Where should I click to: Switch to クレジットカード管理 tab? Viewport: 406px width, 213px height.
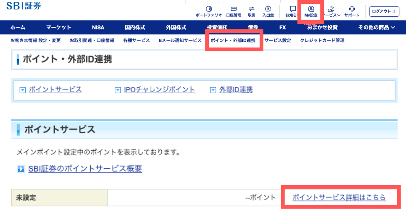[322, 41]
